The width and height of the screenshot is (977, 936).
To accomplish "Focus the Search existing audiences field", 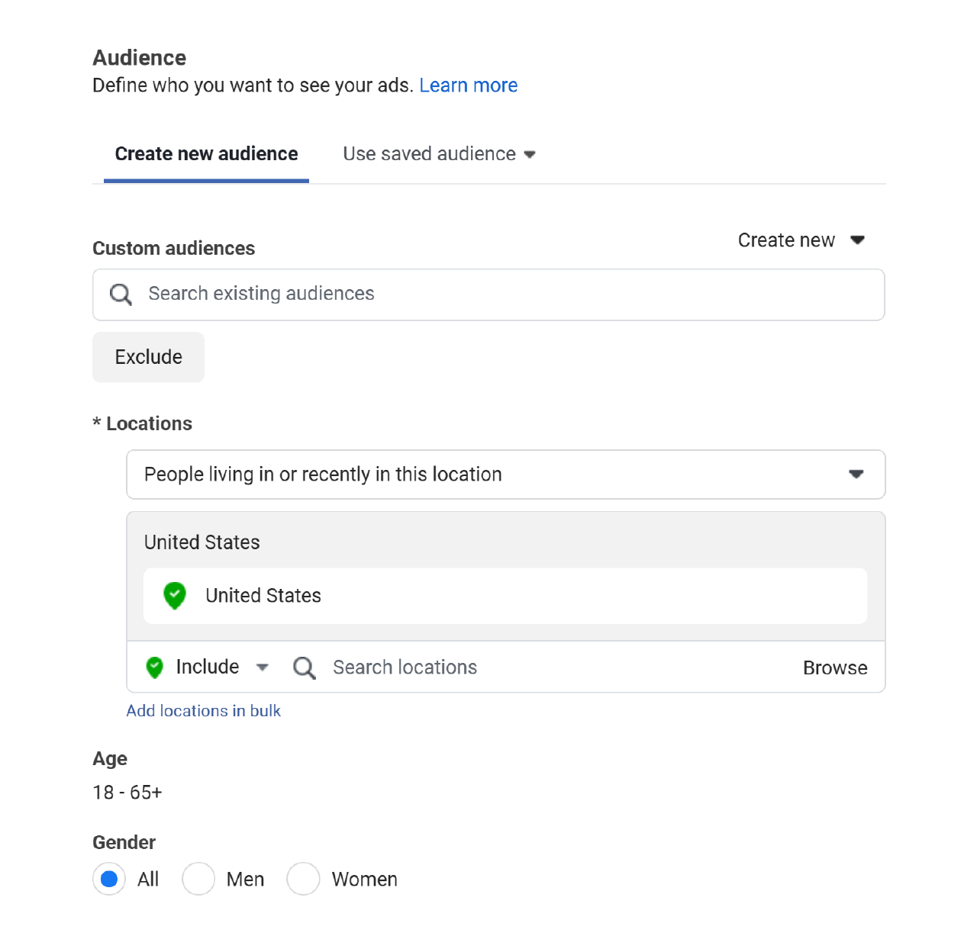I will (x=504, y=294).
